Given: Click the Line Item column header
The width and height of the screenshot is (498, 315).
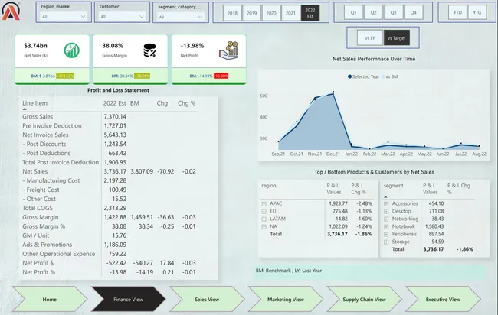Looking at the screenshot, I should [34, 103].
